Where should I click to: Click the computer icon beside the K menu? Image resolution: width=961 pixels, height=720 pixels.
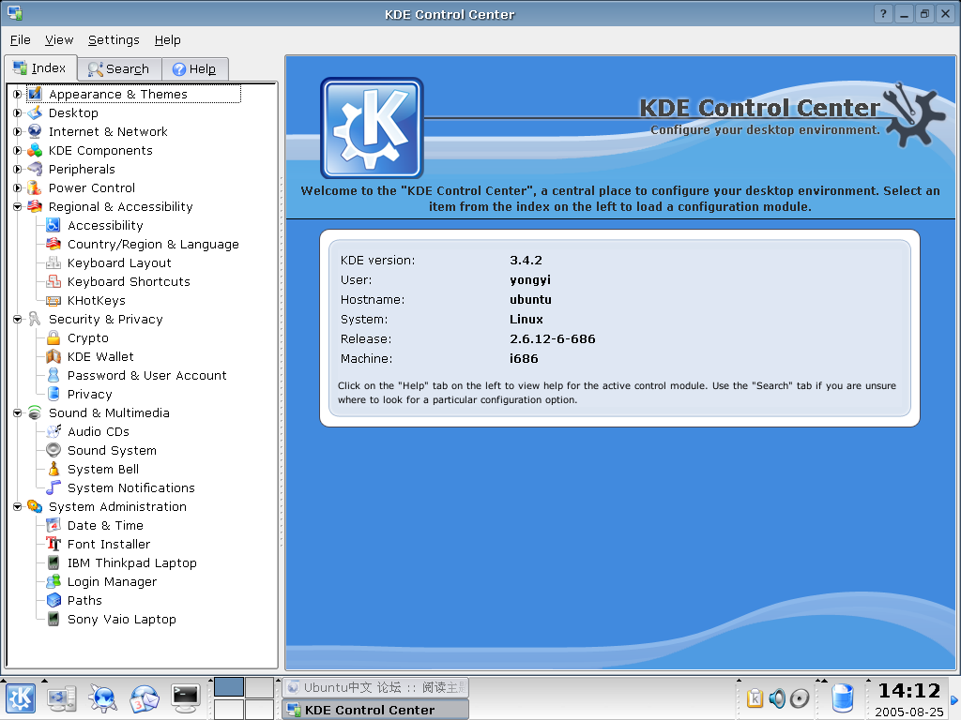[x=61, y=698]
